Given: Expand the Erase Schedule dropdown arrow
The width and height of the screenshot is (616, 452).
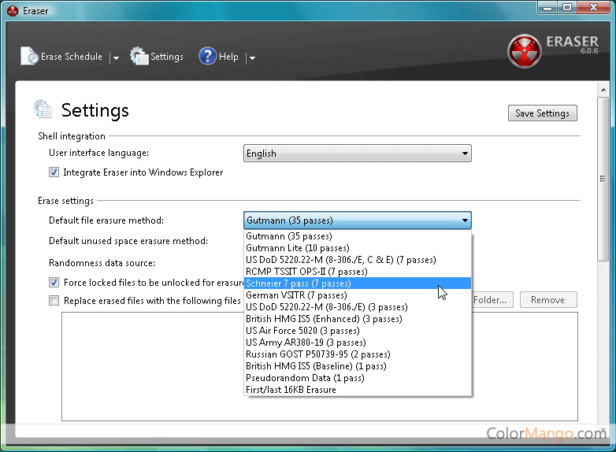Looking at the screenshot, I should point(115,57).
